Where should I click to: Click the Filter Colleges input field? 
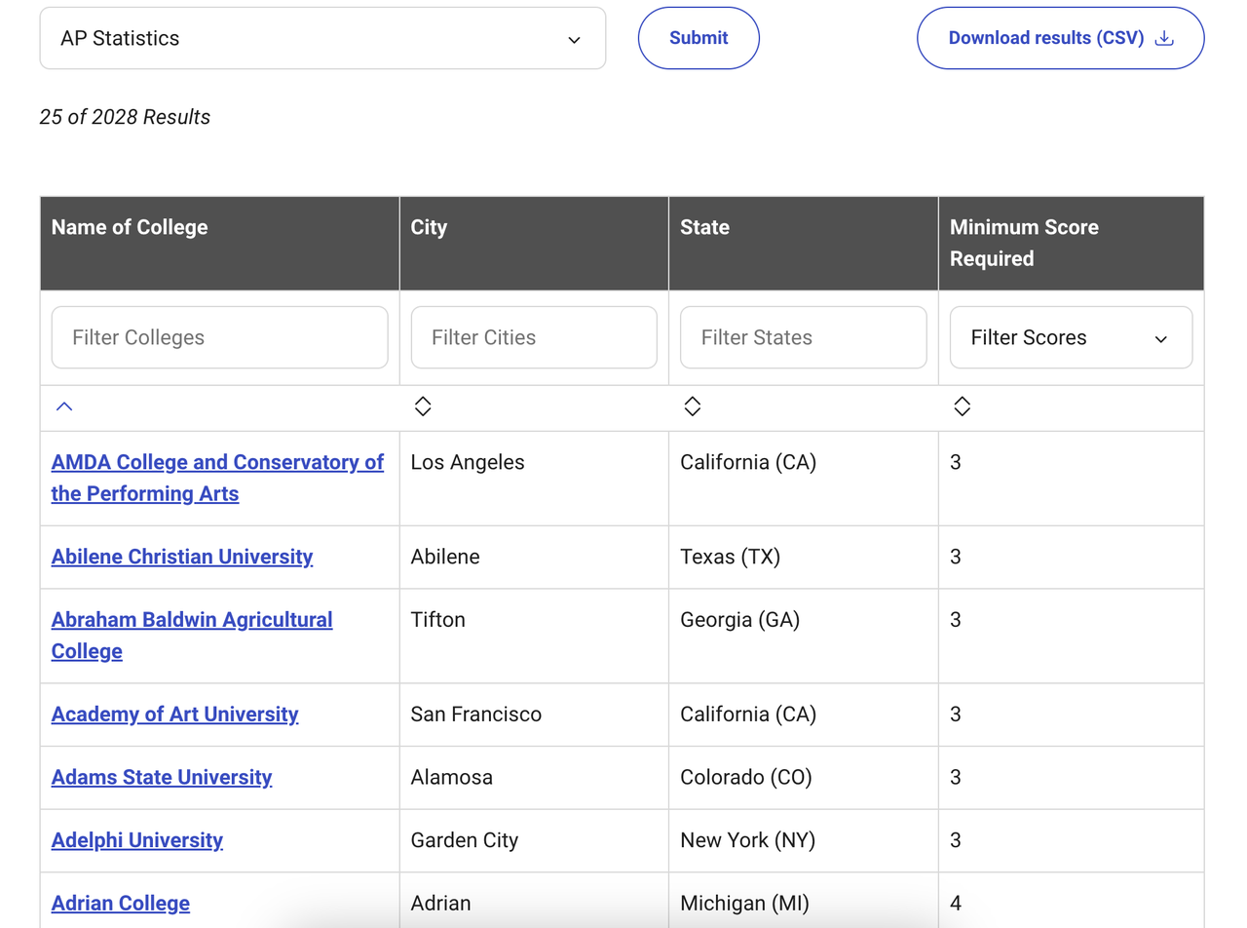(x=219, y=338)
